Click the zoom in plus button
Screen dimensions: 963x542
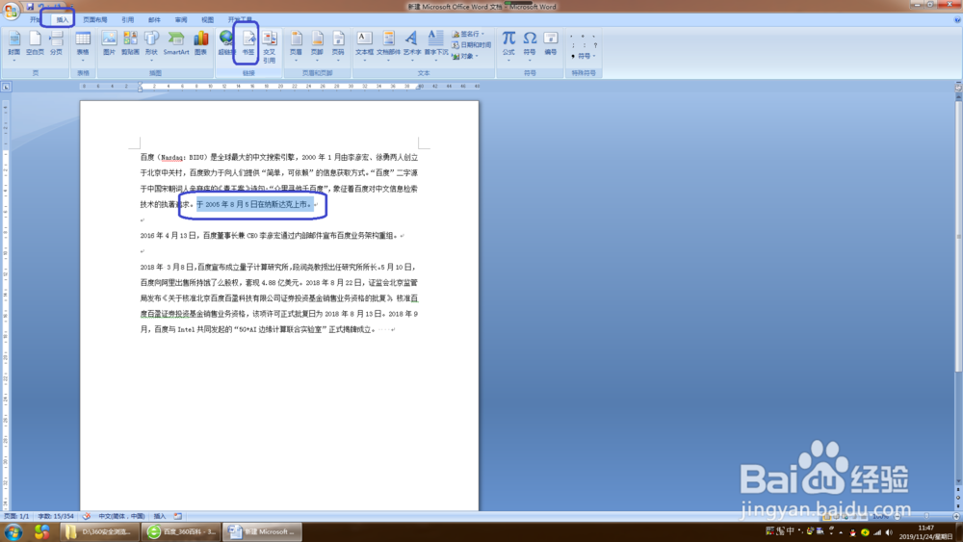coord(956,516)
